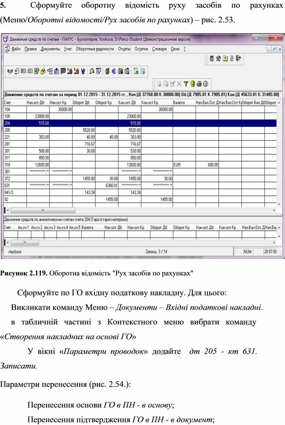
Task: Click the printer icon to print
Action: (199, 84)
